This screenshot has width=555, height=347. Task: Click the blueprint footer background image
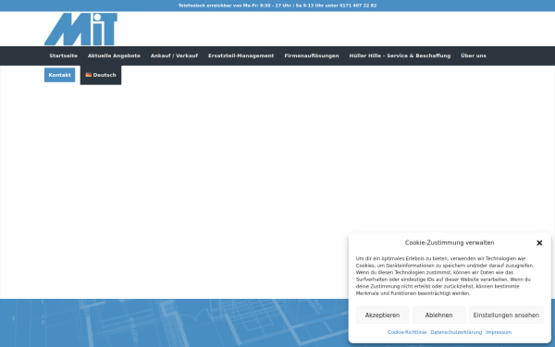click(x=174, y=323)
